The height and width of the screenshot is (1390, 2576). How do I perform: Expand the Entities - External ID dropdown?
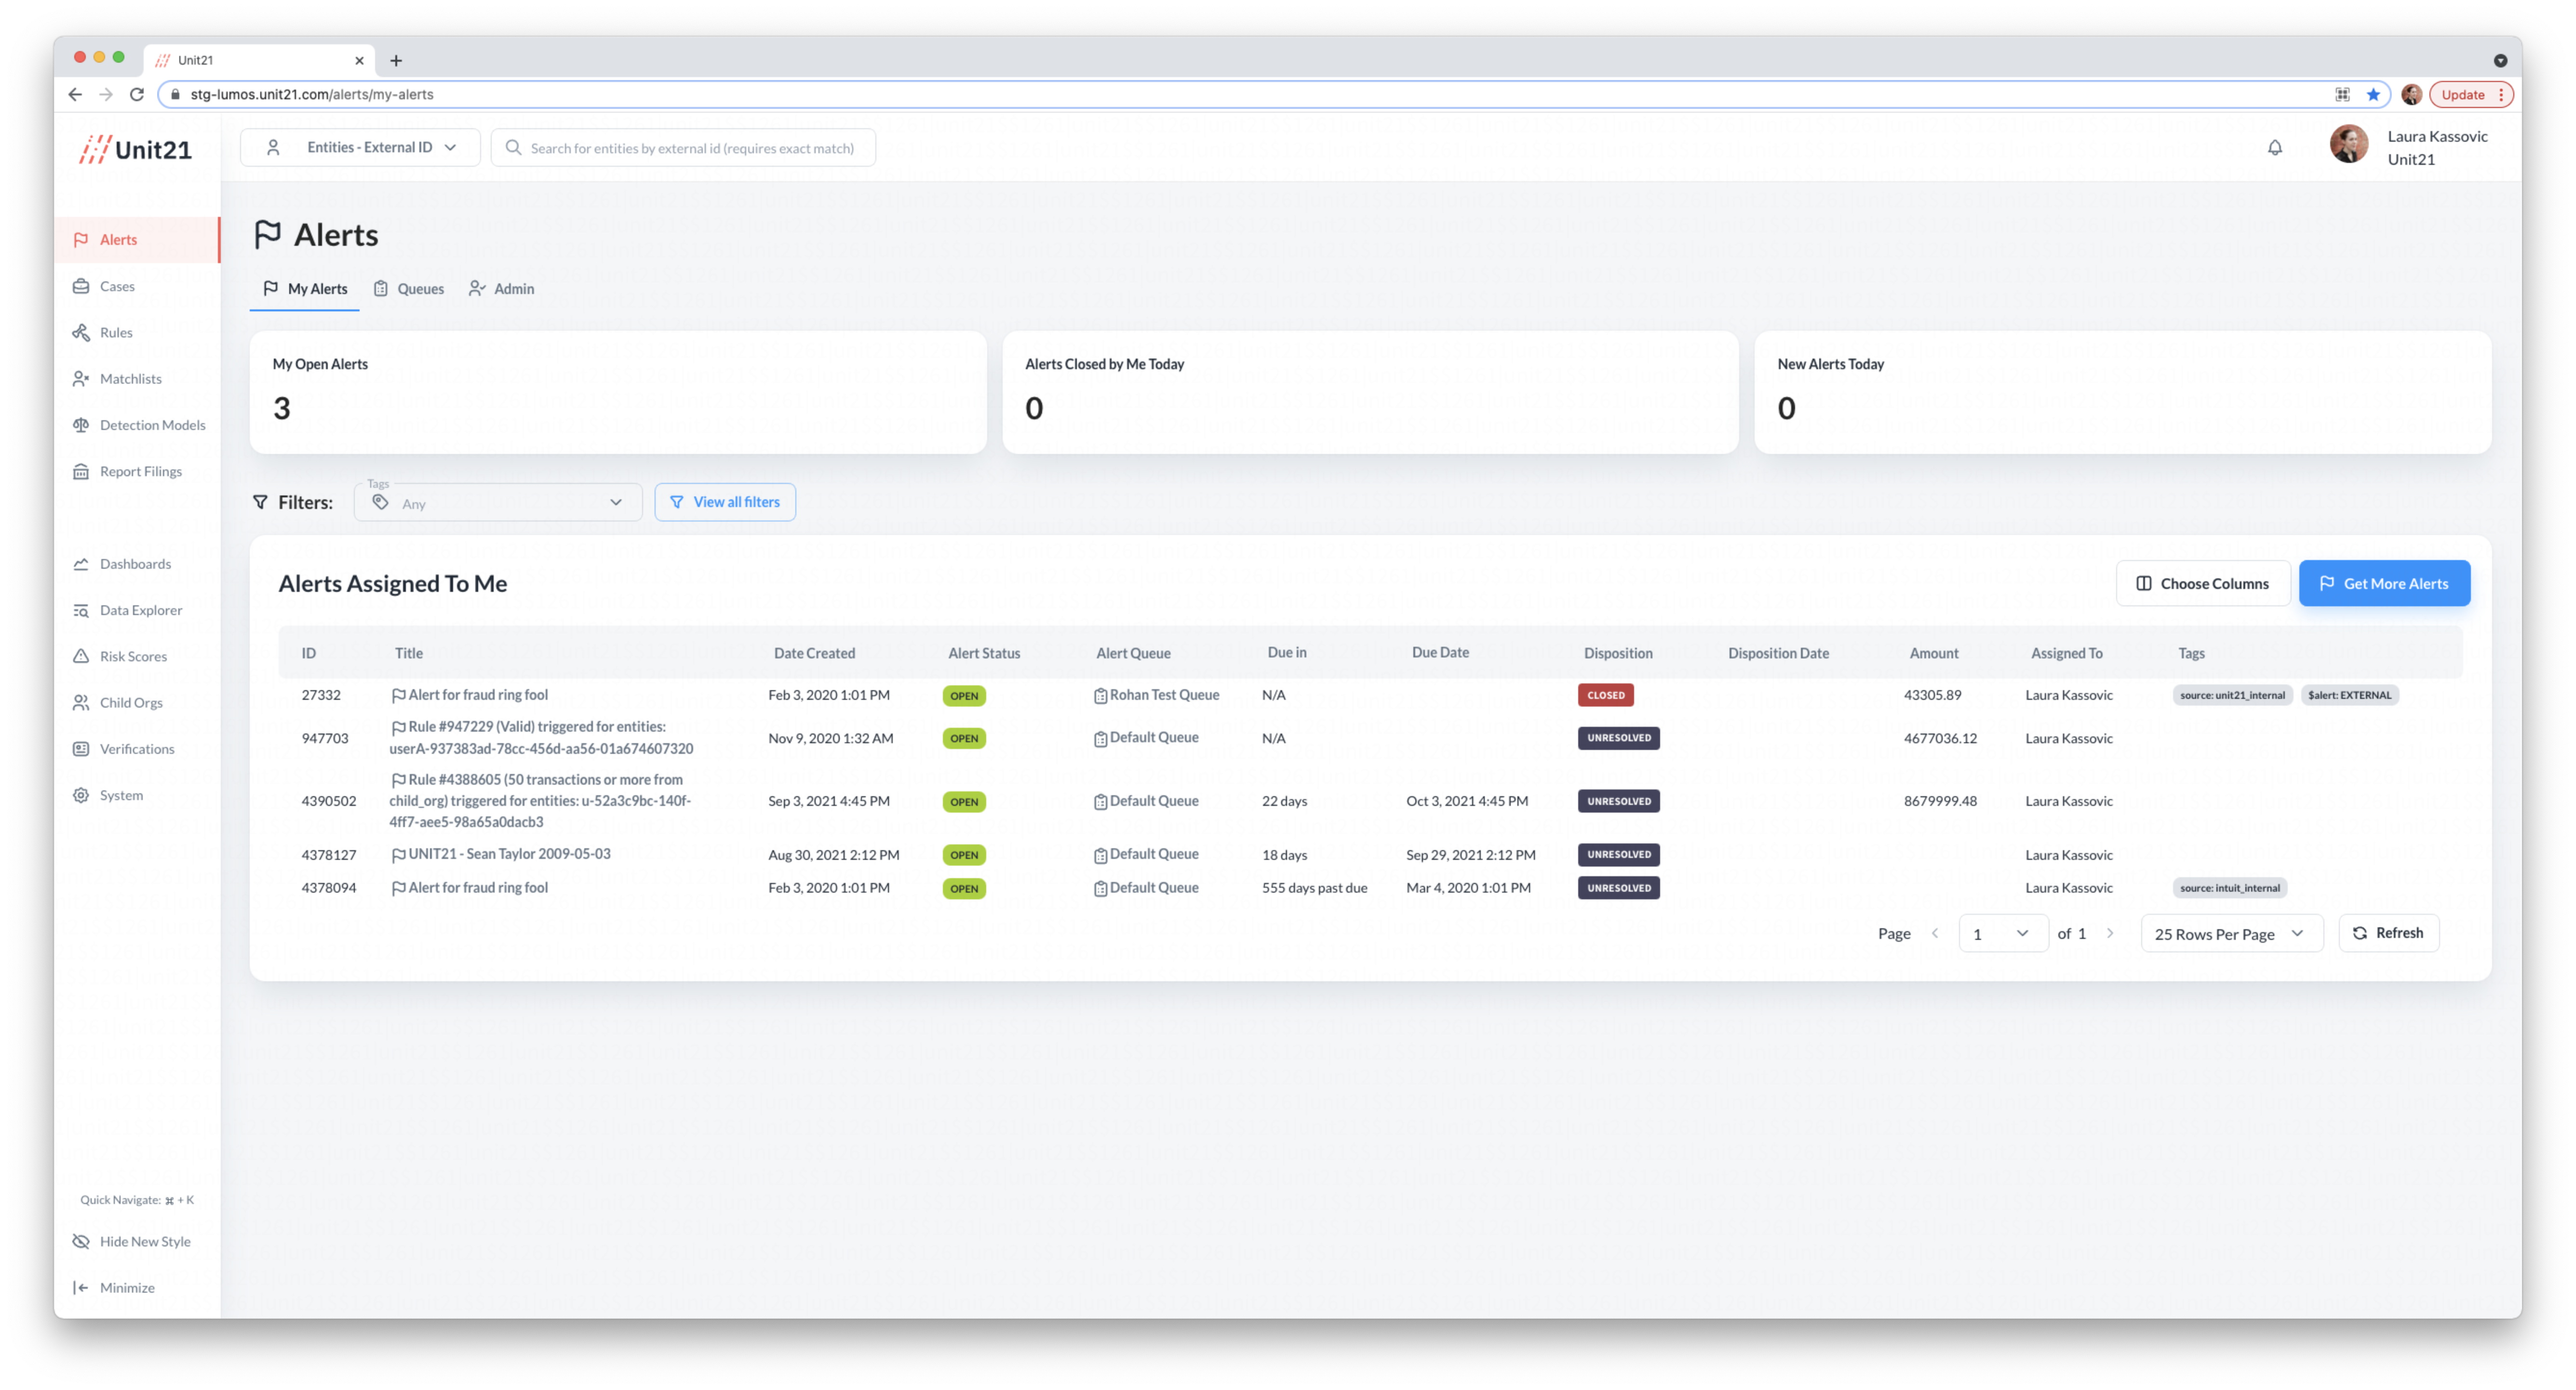tap(361, 147)
